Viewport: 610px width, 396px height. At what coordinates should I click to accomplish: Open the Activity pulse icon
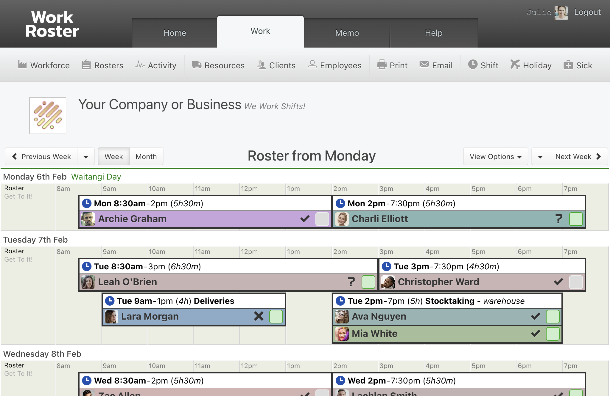tap(140, 65)
